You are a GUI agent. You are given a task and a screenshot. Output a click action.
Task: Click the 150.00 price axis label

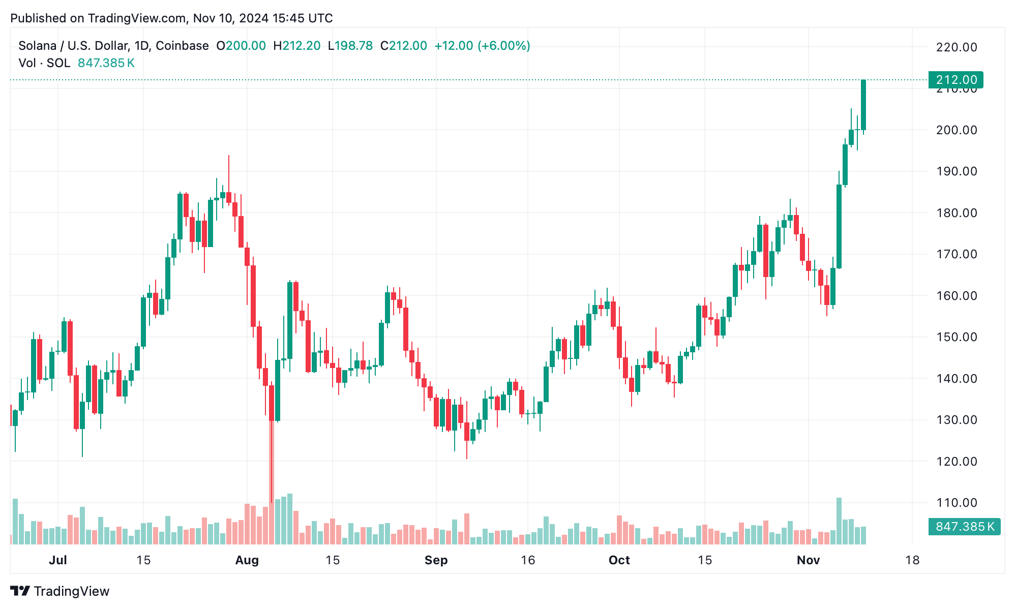pyautogui.click(x=957, y=337)
